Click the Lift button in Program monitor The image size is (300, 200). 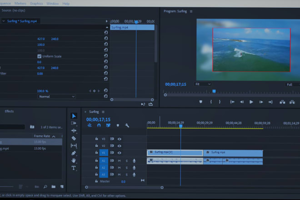tap(282, 102)
